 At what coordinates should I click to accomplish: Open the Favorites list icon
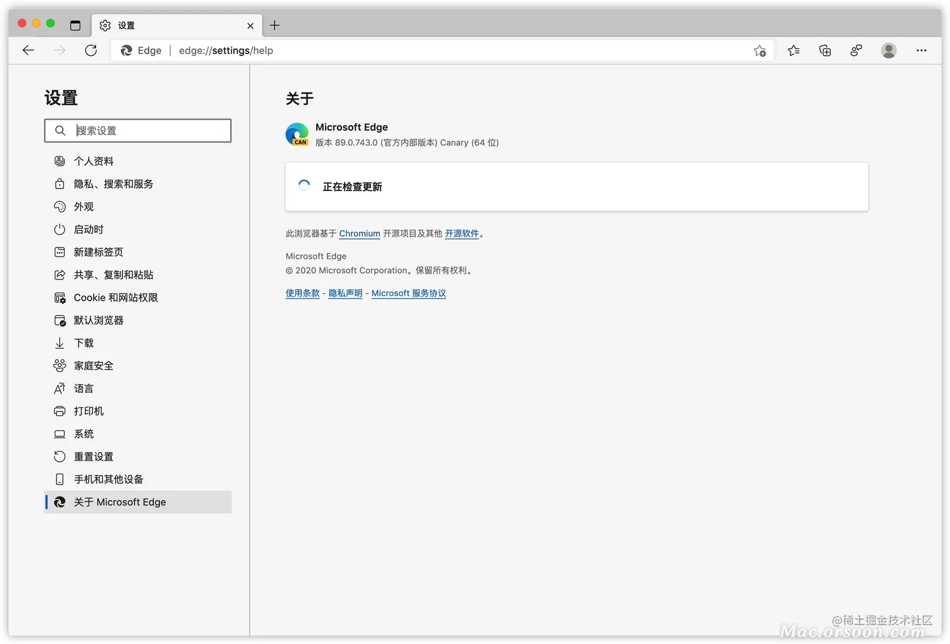794,50
